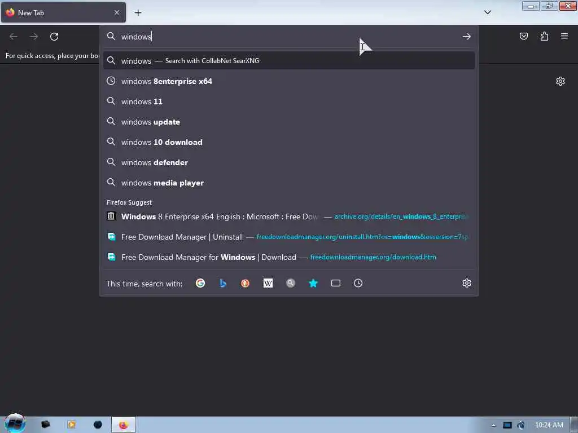578x433 pixels.
Task: Search this time with Bing icon
Action: (x=222, y=283)
